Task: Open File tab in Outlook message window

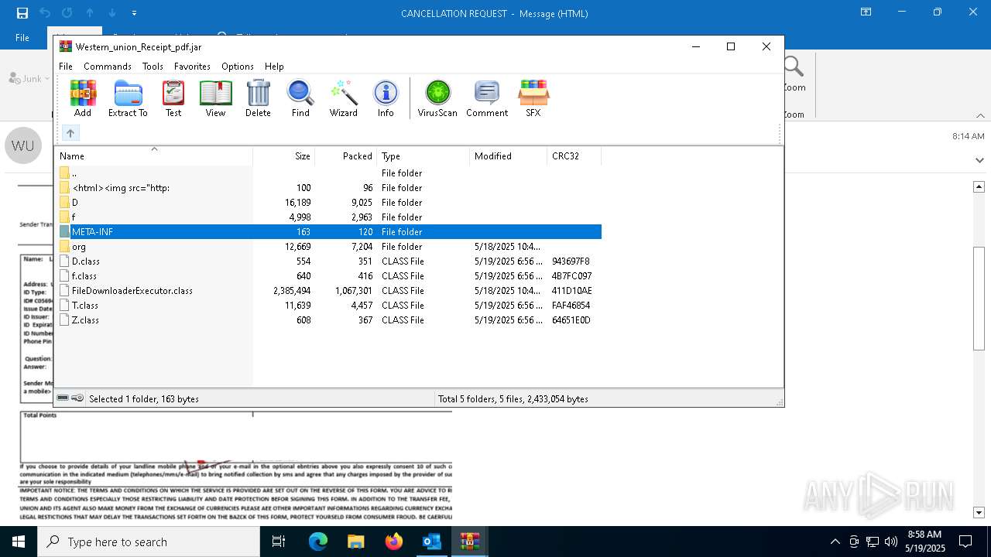Action: click(x=22, y=37)
